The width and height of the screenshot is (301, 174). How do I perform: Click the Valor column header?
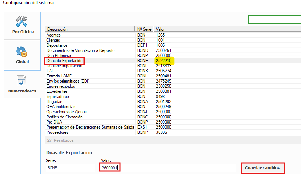tap(160, 29)
